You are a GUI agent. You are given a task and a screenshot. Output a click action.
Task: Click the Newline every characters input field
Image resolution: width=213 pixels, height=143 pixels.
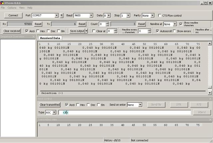tap(143, 31)
